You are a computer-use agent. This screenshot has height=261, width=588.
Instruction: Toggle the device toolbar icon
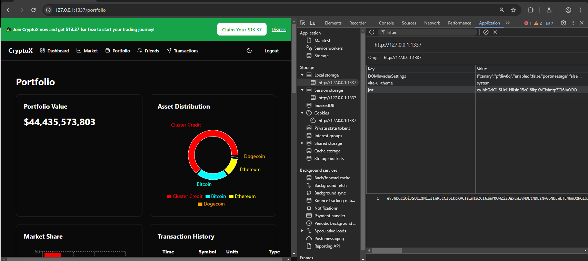312,23
